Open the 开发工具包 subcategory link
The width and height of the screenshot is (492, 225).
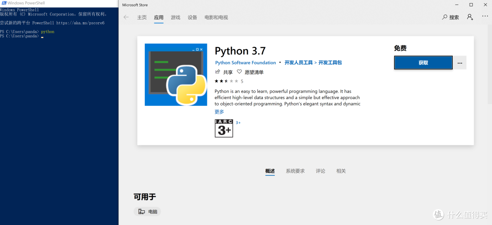pyautogui.click(x=330, y=63)
